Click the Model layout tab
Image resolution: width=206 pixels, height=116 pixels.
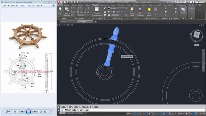point(62,113)
